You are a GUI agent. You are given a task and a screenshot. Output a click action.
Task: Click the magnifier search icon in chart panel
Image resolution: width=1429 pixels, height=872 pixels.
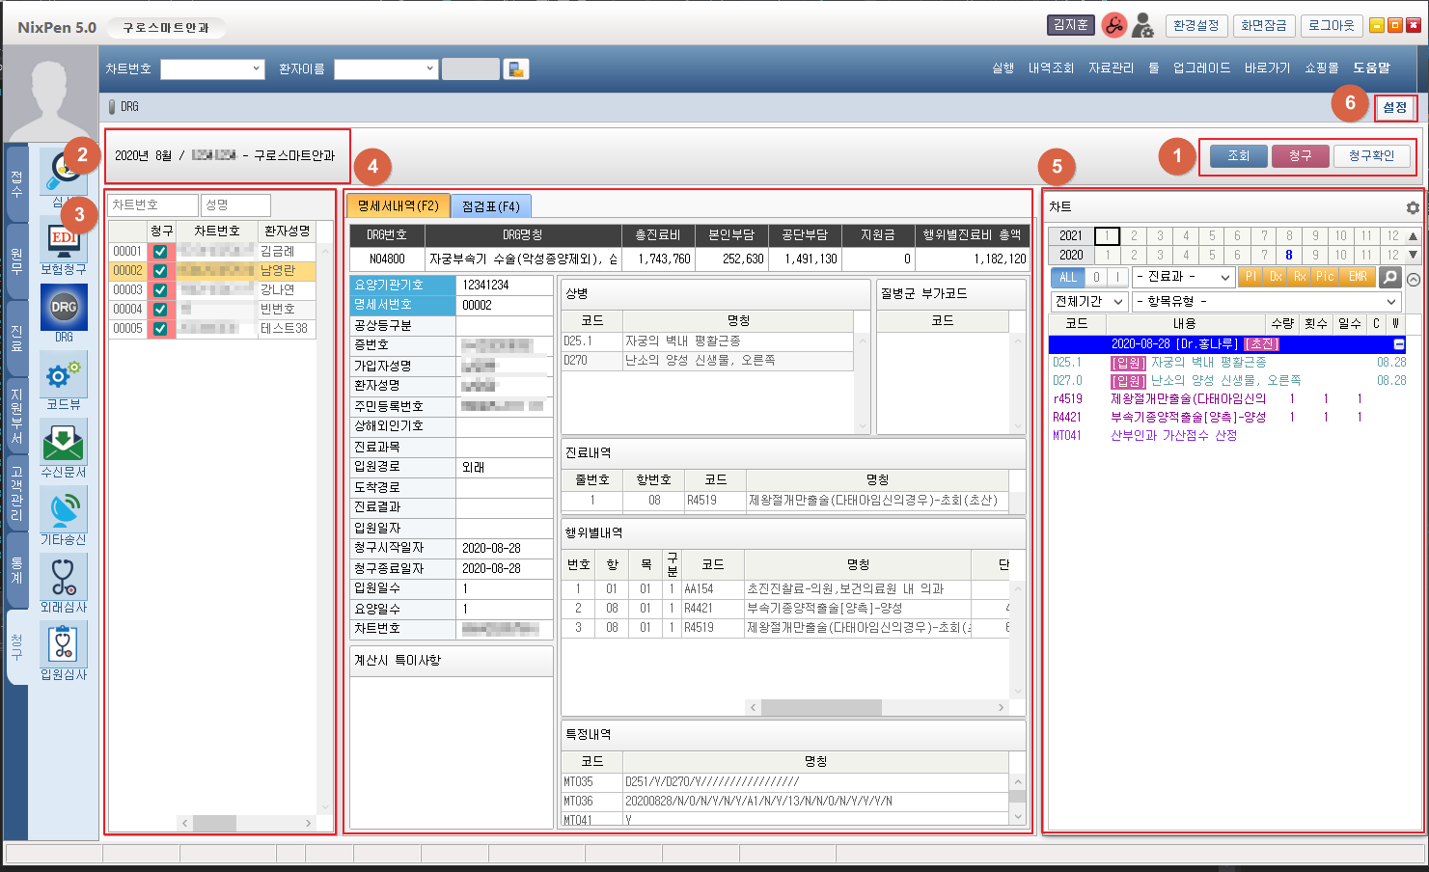coord(1389,277)
